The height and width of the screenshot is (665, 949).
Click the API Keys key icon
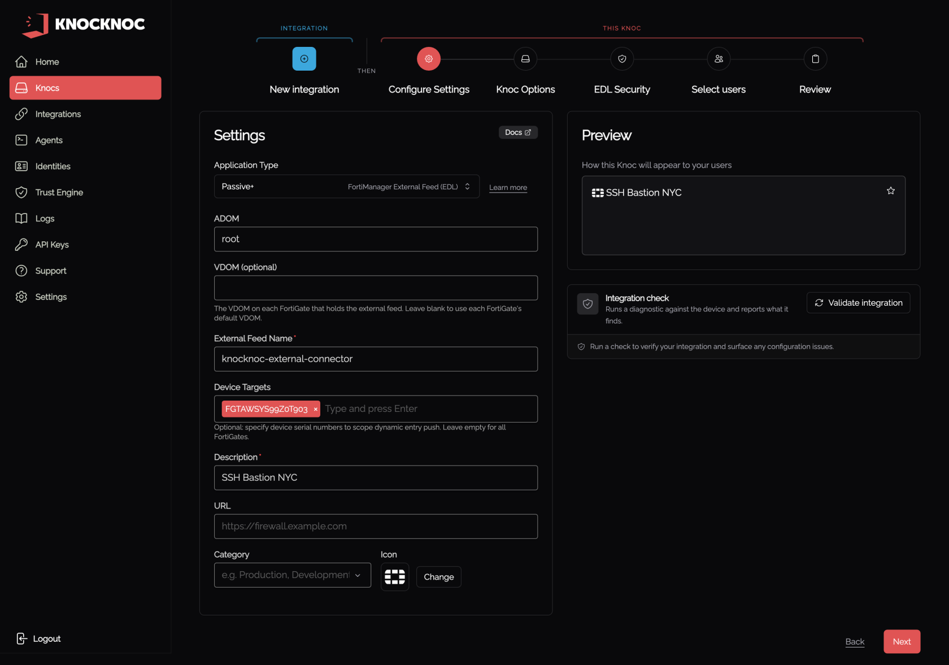pos(21,245)
